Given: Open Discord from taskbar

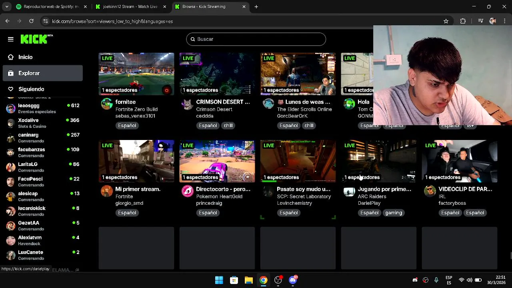Looking at the screenshot, I should point(293,280).
